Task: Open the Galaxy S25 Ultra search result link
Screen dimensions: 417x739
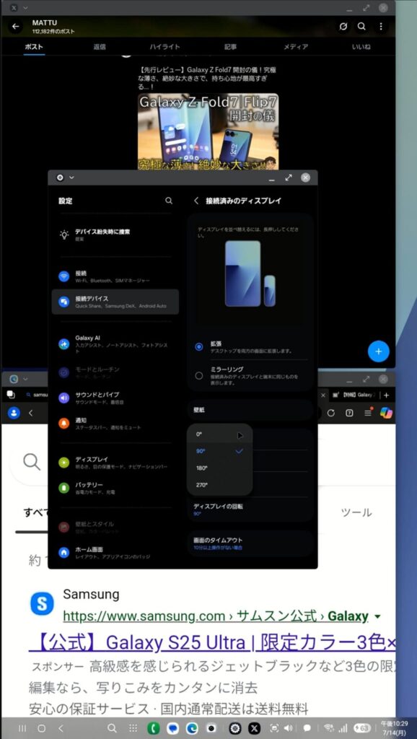Action: [212, 643]
